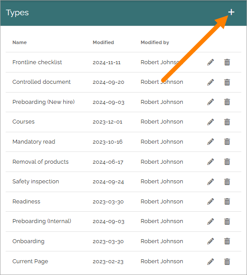Image resolution: width=247 pixels, height=275 pixels.
Task: Edit the Preboarding (New hire) type
Action: pos(210,102)
